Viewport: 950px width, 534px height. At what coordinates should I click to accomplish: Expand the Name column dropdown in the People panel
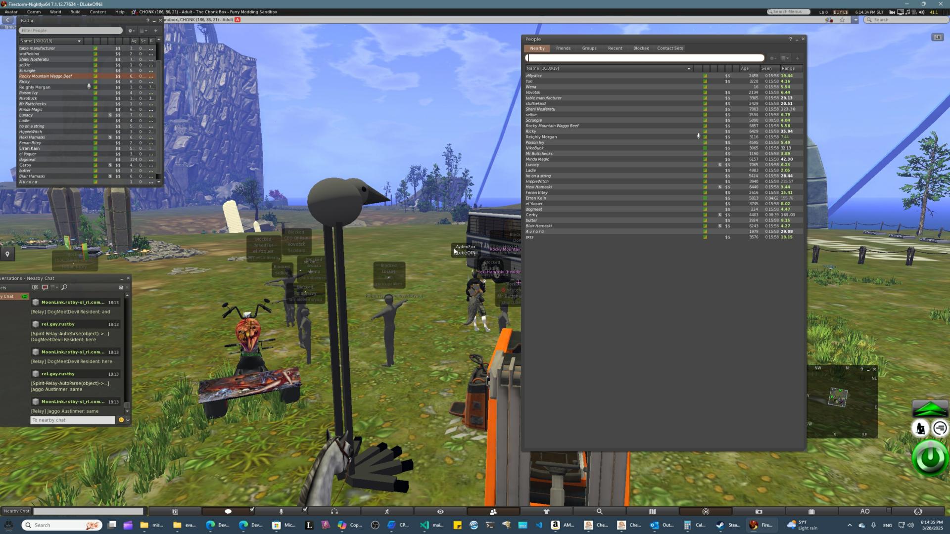click(689, 69)
